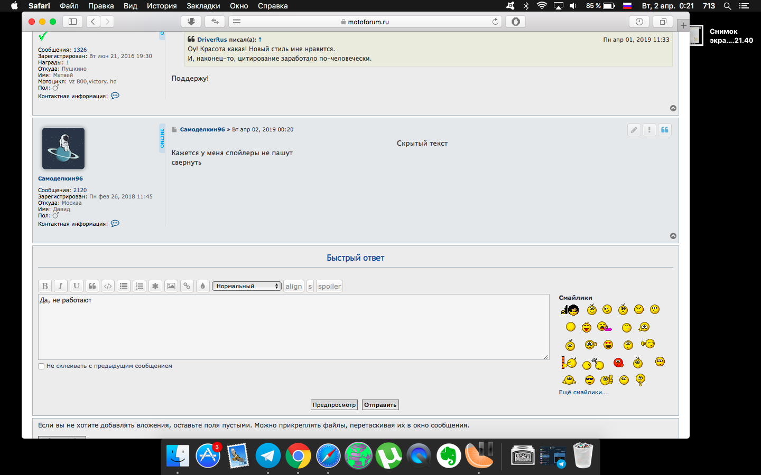
Task: Insert a URL link tag from the toolbar
Action: coord(187,286)
